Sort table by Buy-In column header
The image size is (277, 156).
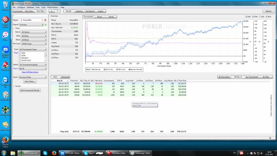pos(60,81)
